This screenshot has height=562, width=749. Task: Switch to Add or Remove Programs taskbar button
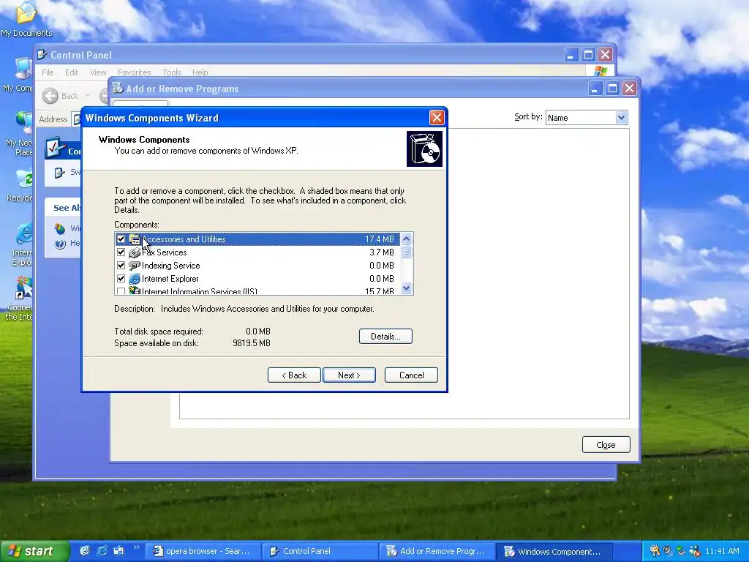(x=437, y=551)
